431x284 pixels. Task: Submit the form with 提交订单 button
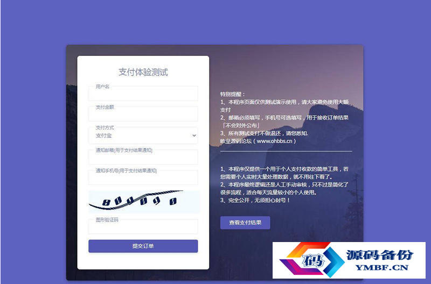click(143, 246)
